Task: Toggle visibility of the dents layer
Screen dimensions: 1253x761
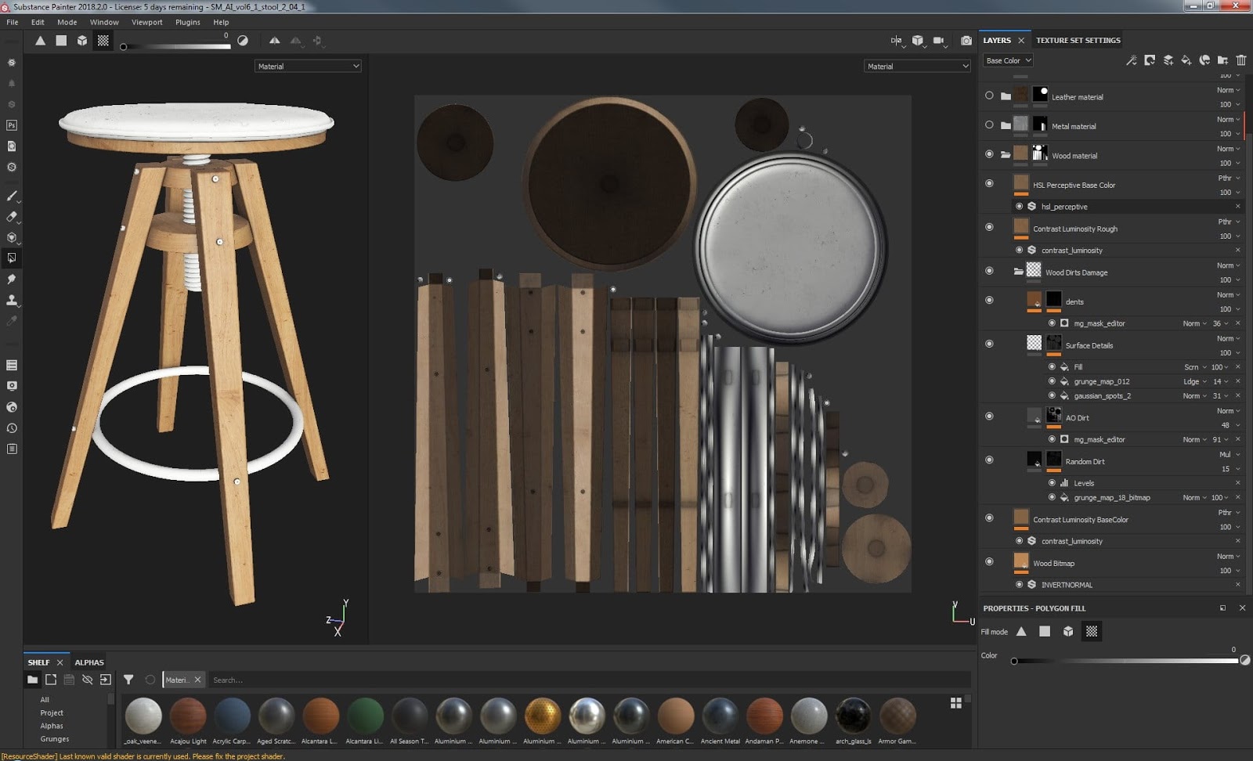Action: click(989, 300)
